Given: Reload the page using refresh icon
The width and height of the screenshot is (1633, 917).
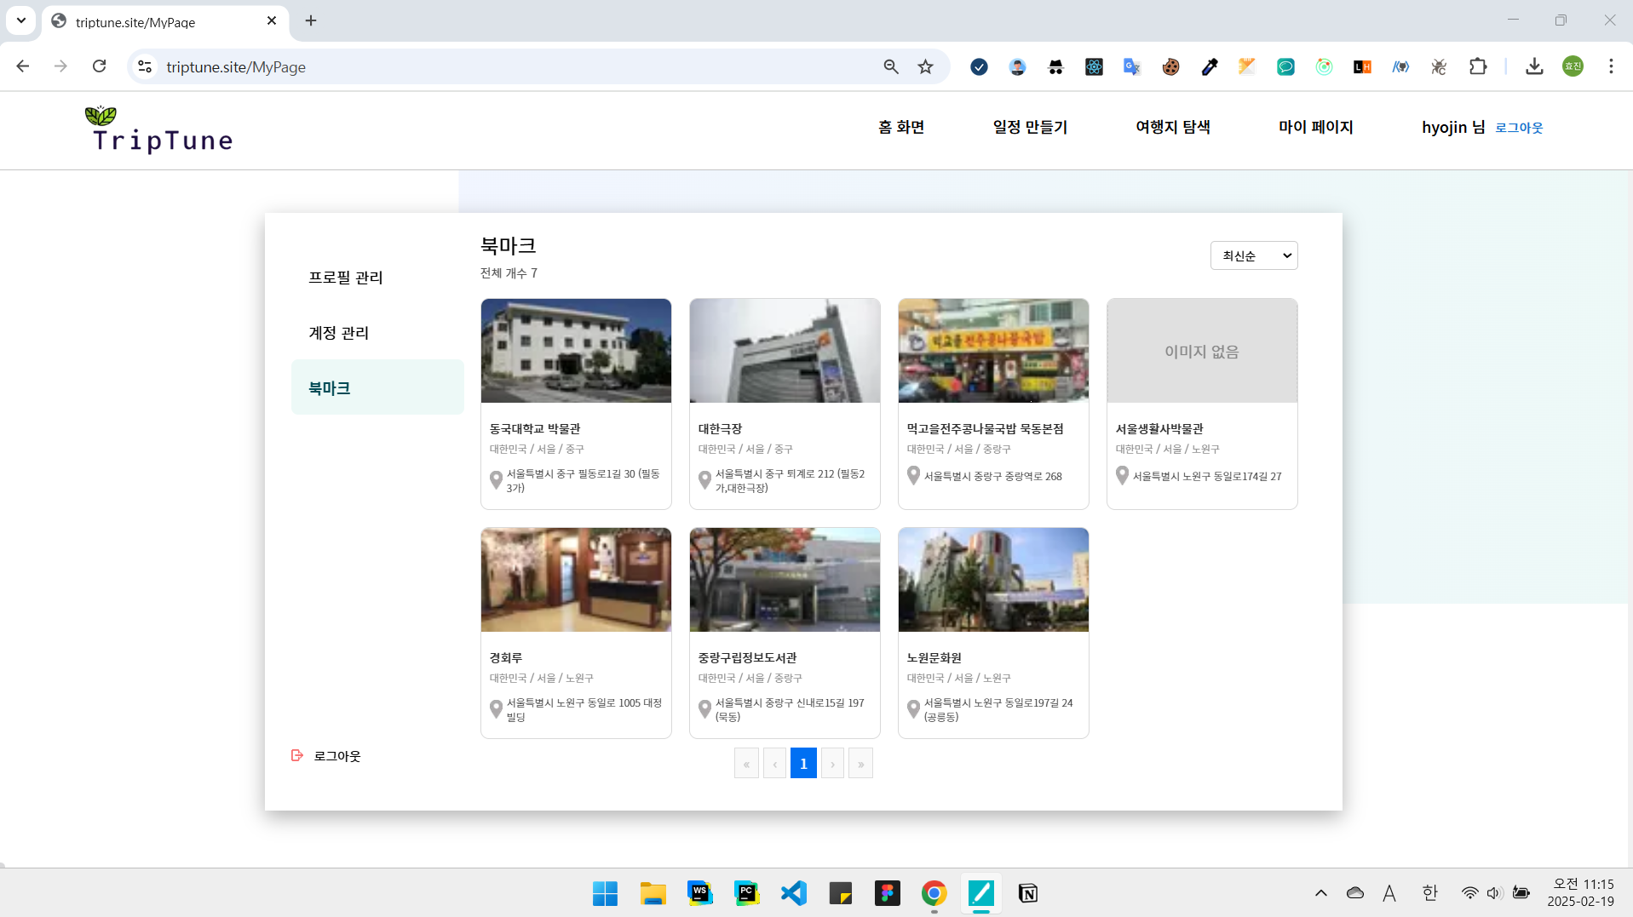Looking at the screenshot, I should 100,66.
